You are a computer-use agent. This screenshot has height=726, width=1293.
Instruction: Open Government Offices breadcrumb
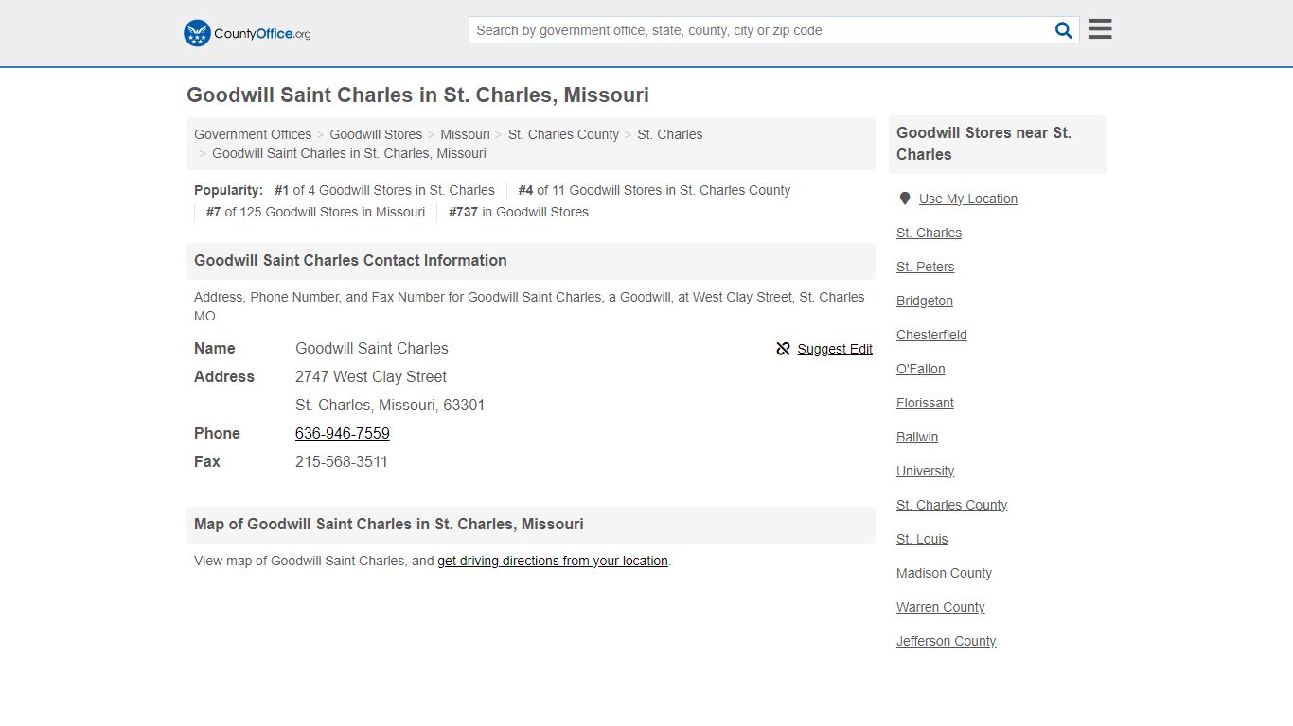[x=253, y=134]
